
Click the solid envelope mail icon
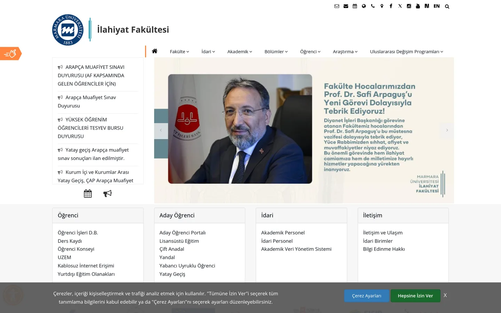coord(346,6)
